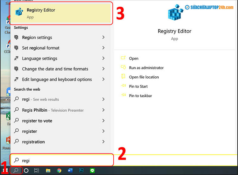Click the magnifier icon beside Regis Philbin
This screenshot has height=175, width=238.
(16, 110)
